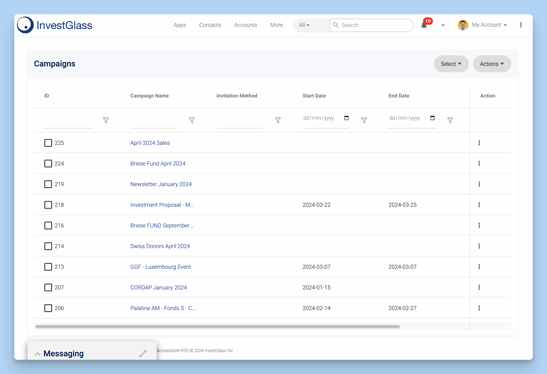The image size is (547, 374).
Task: Expand the Messaging panel to full size
Action: pyautogui.click(x=143, y=353)
